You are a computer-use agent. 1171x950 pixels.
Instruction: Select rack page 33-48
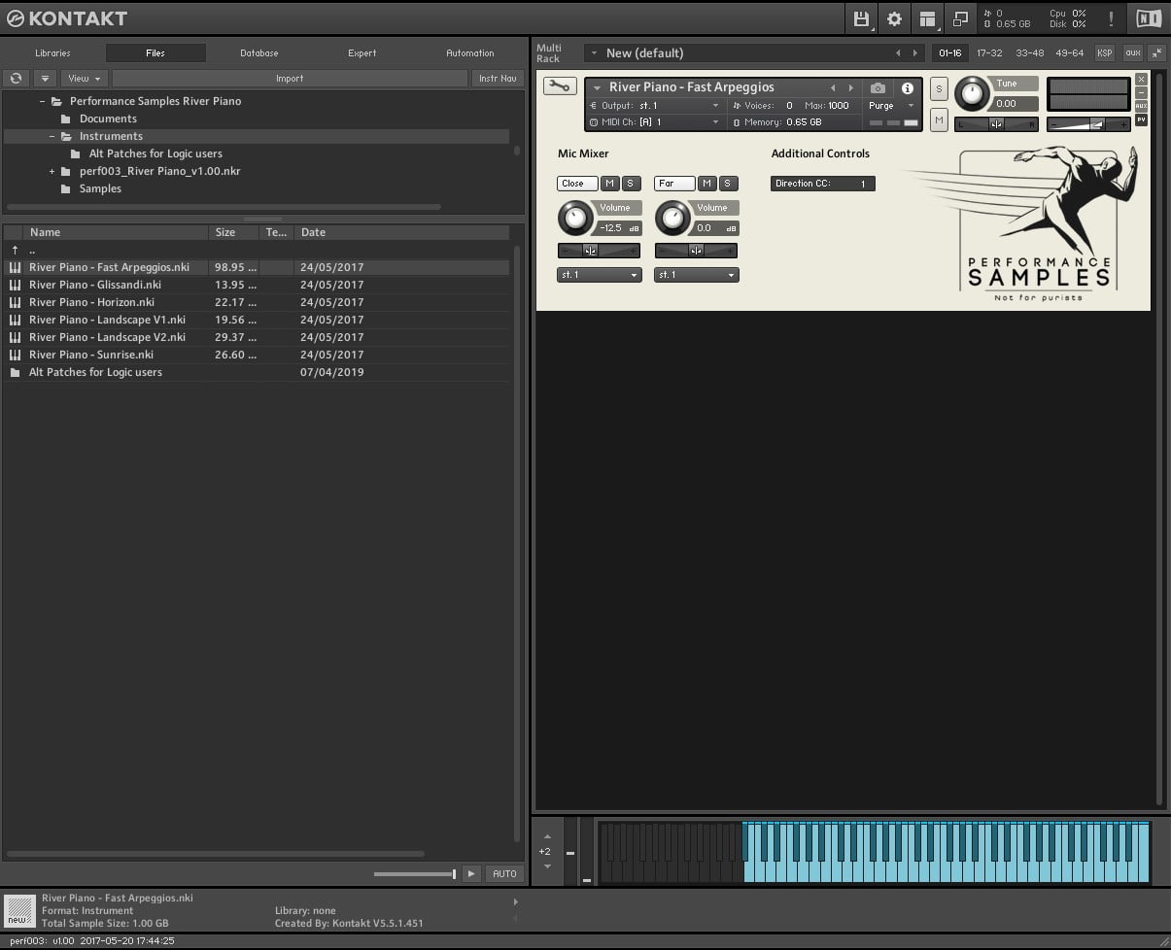click(x=1030, y=52)
